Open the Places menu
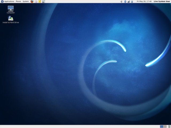The image size is (171, 128). pos(18,1)
